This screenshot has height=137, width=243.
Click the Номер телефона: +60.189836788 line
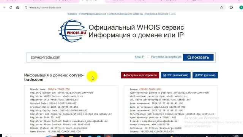point(150,124)
